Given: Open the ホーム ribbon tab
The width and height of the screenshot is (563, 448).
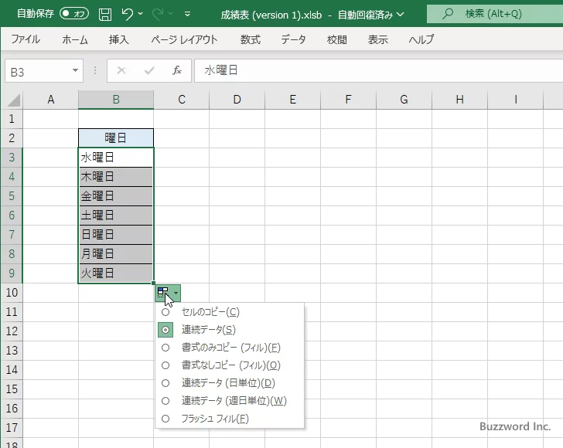Looking at the screenshot, I should [75, 39].
